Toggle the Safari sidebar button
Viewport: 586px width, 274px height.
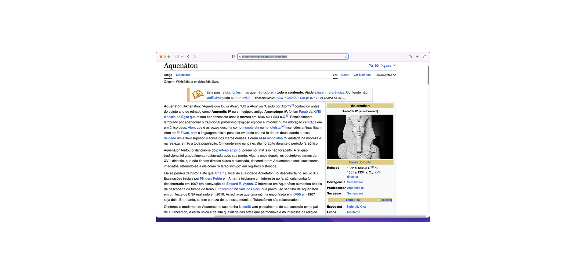coord(176,57)
